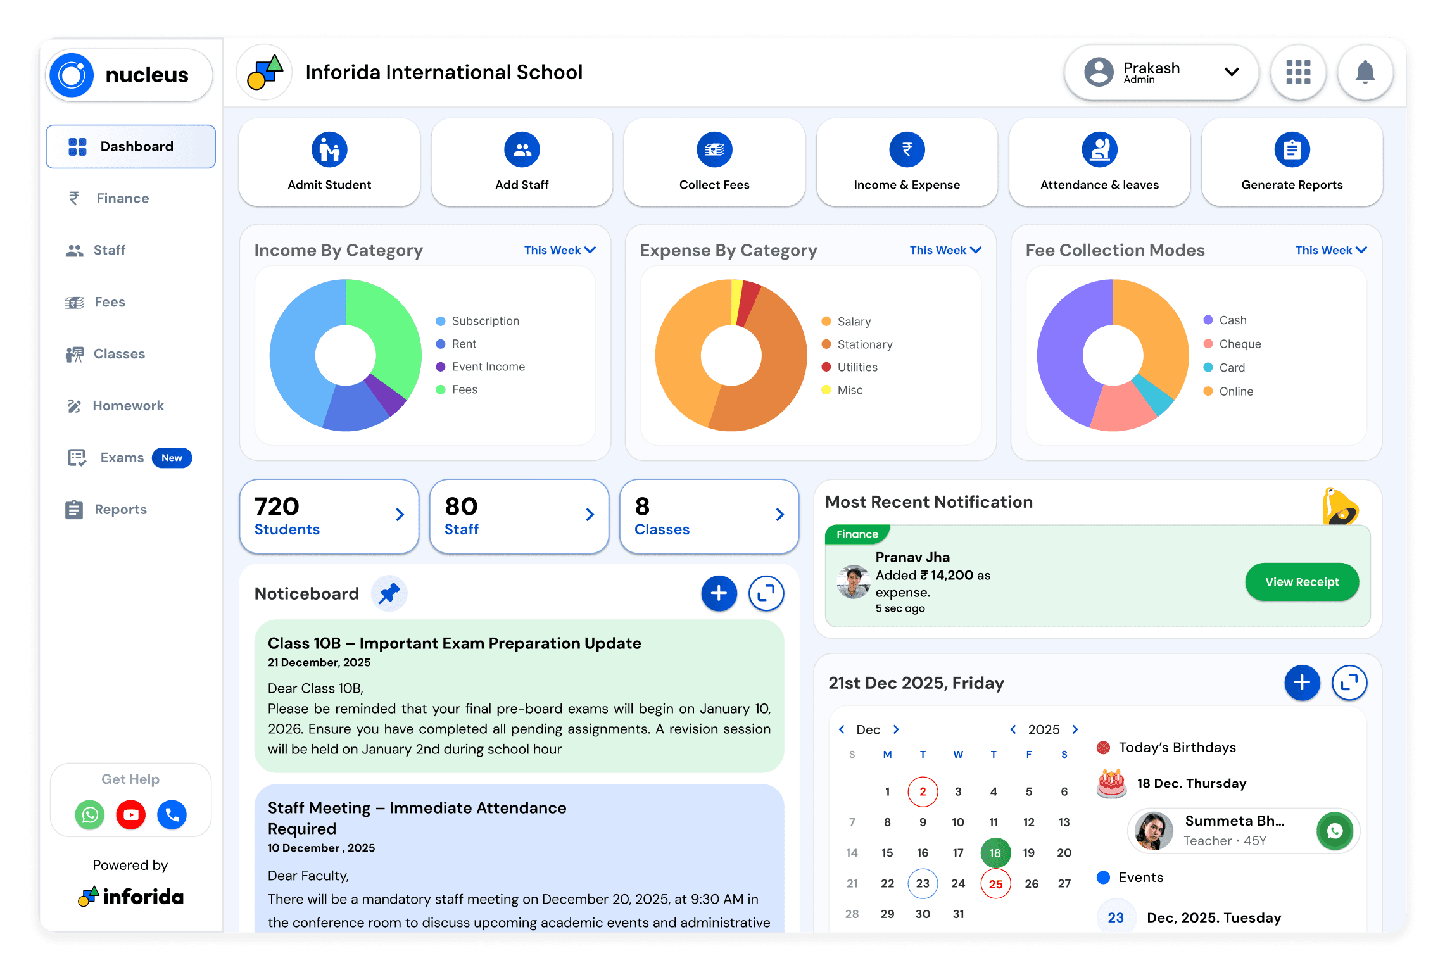Expand the Prakash Admin profile menu
Viewport: 1445px width, 970px height.
click(1232, 72)
